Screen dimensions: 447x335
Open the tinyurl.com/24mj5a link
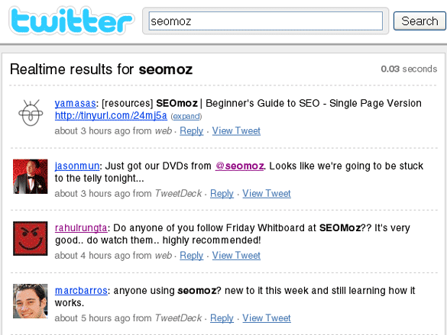[111, 115]
